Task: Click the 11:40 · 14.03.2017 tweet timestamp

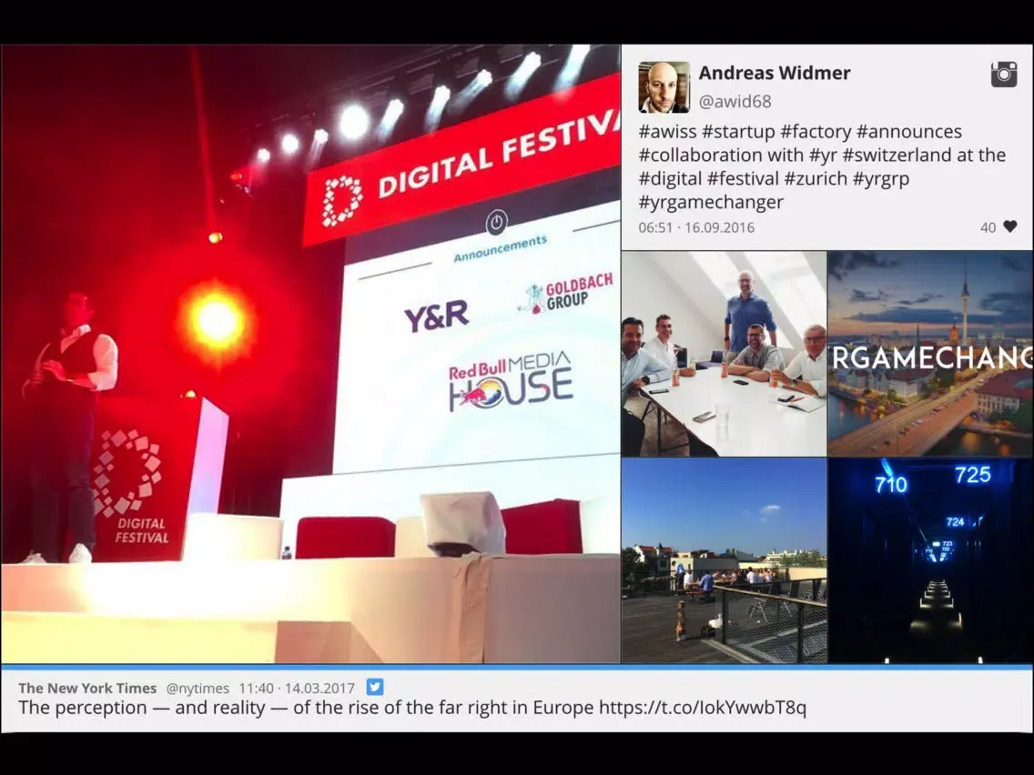Action: 297,688
